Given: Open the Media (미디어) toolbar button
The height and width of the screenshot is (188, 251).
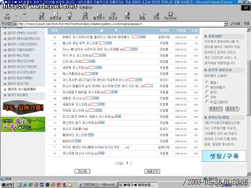Looking at the screenshot, I should [x=113, y=16].
